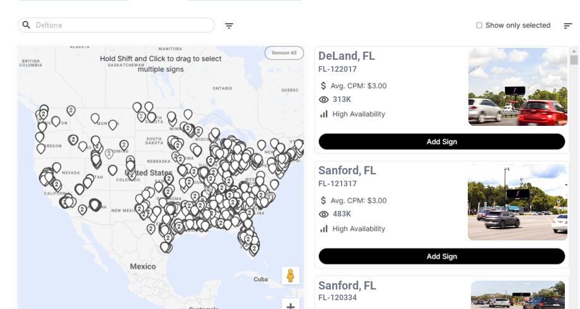This screenshot has width=580, height=309.
Task: Open the Sanford FL-120334 billboard thumbnail
Action: 518,295
